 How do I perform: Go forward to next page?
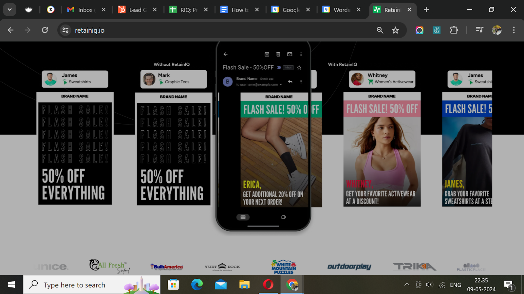tap(28, 30)
